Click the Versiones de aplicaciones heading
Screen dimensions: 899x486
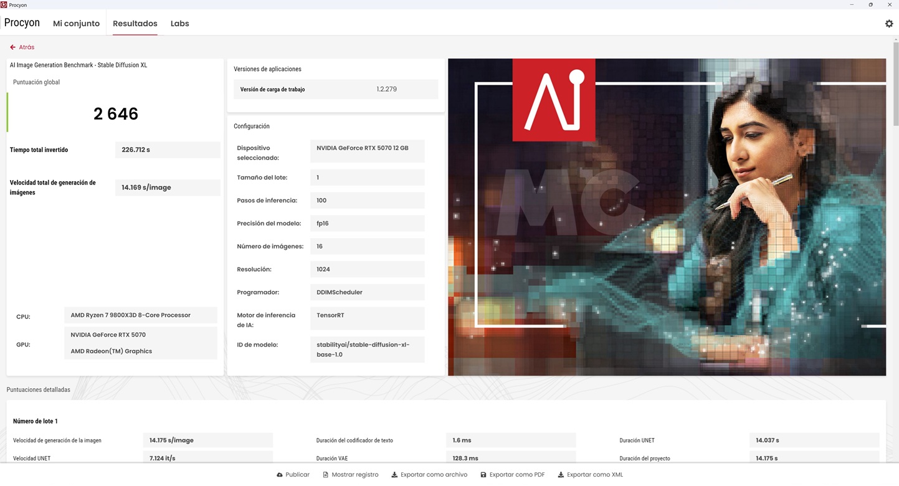(x=267, y=69)
